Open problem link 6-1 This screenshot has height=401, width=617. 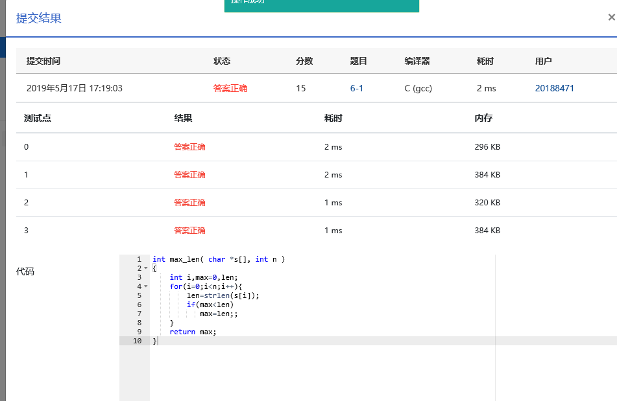coord(356,88)
